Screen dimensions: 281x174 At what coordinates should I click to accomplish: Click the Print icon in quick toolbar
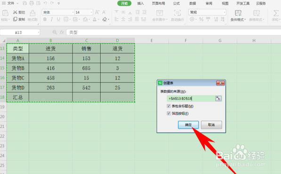(x=32, y=3)
